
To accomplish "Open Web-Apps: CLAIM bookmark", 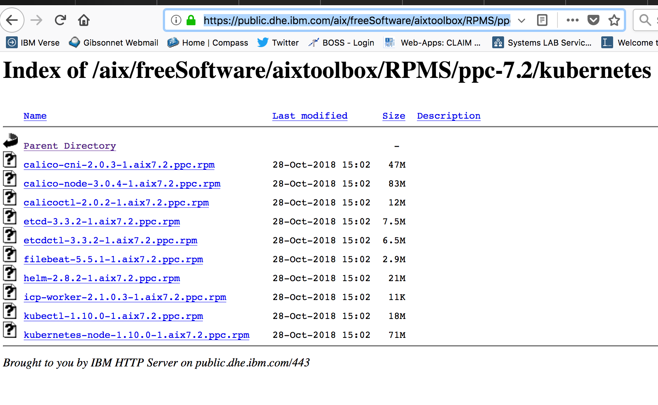I will point(432,43).
